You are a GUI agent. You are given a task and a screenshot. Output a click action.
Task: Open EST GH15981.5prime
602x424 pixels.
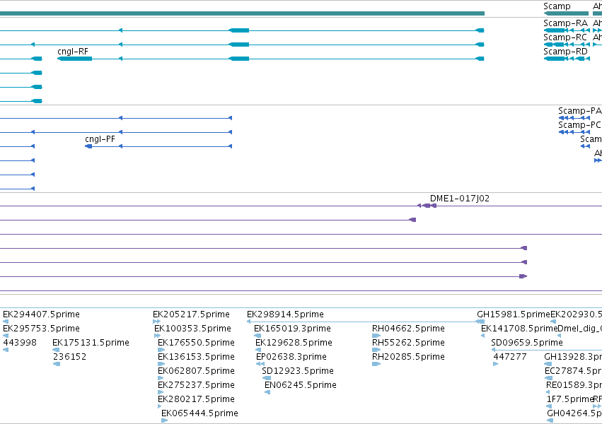pos(514,314)
